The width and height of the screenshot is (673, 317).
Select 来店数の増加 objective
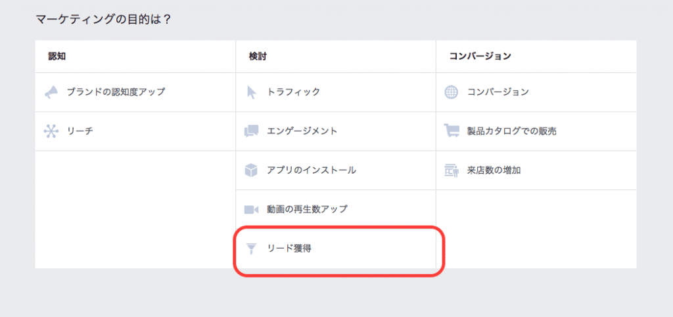coord(536,170)
